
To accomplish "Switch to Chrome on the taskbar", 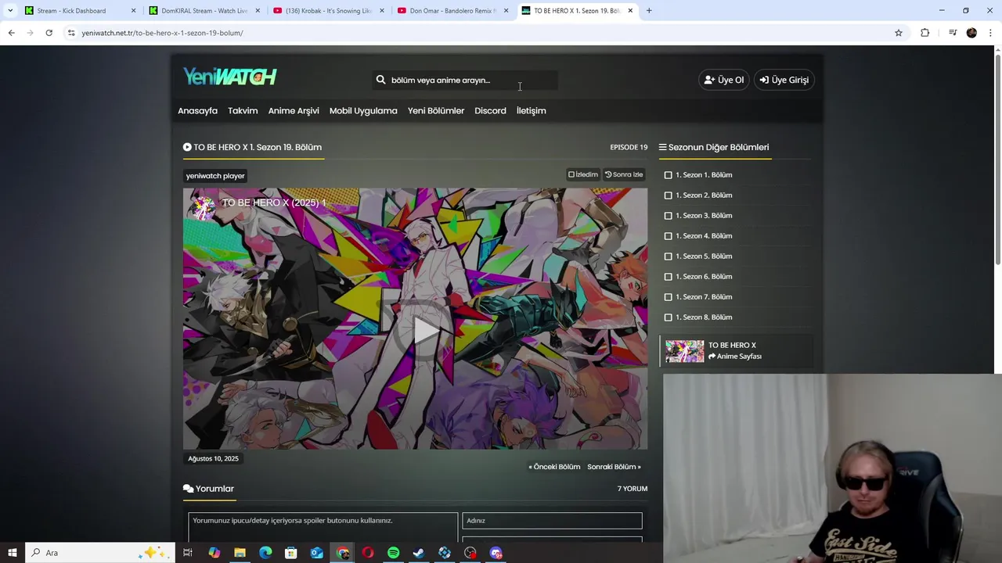I will pos(343,553).
